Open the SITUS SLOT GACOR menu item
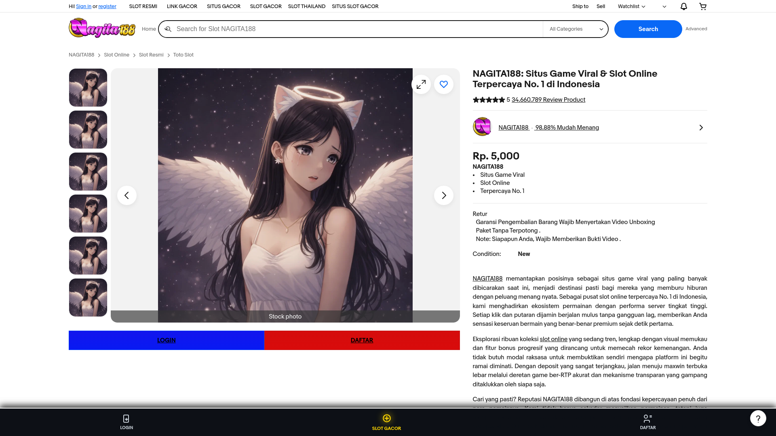Image resolution: width=776 pixels, height=436 pixels. point(355,6)
